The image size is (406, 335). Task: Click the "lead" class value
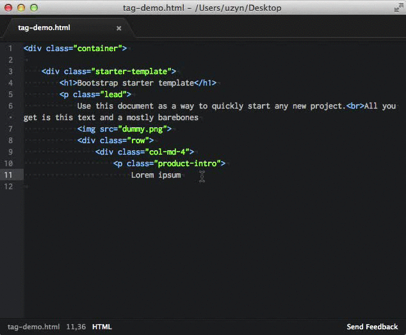pyautogui.click(x=113, y=95)
